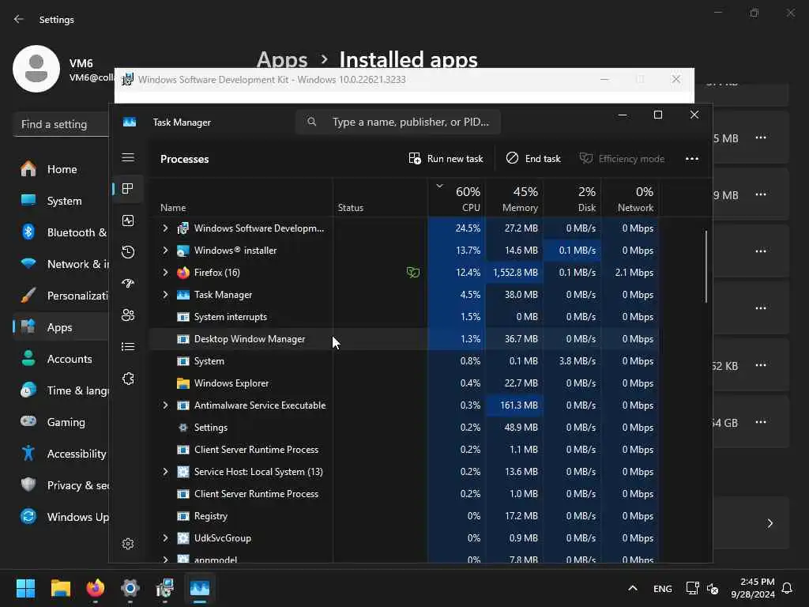Image resolution: width=809 pixels, height=607 pixels.
Task: Open Windows Start menu
Action: tap(25, 588)
